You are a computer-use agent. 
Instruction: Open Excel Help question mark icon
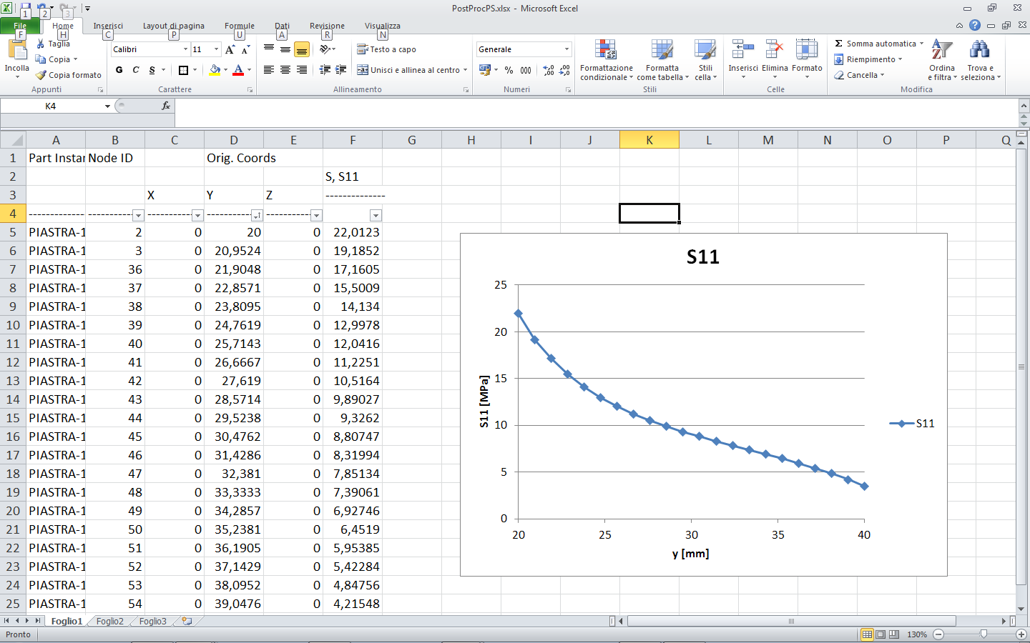975,25
